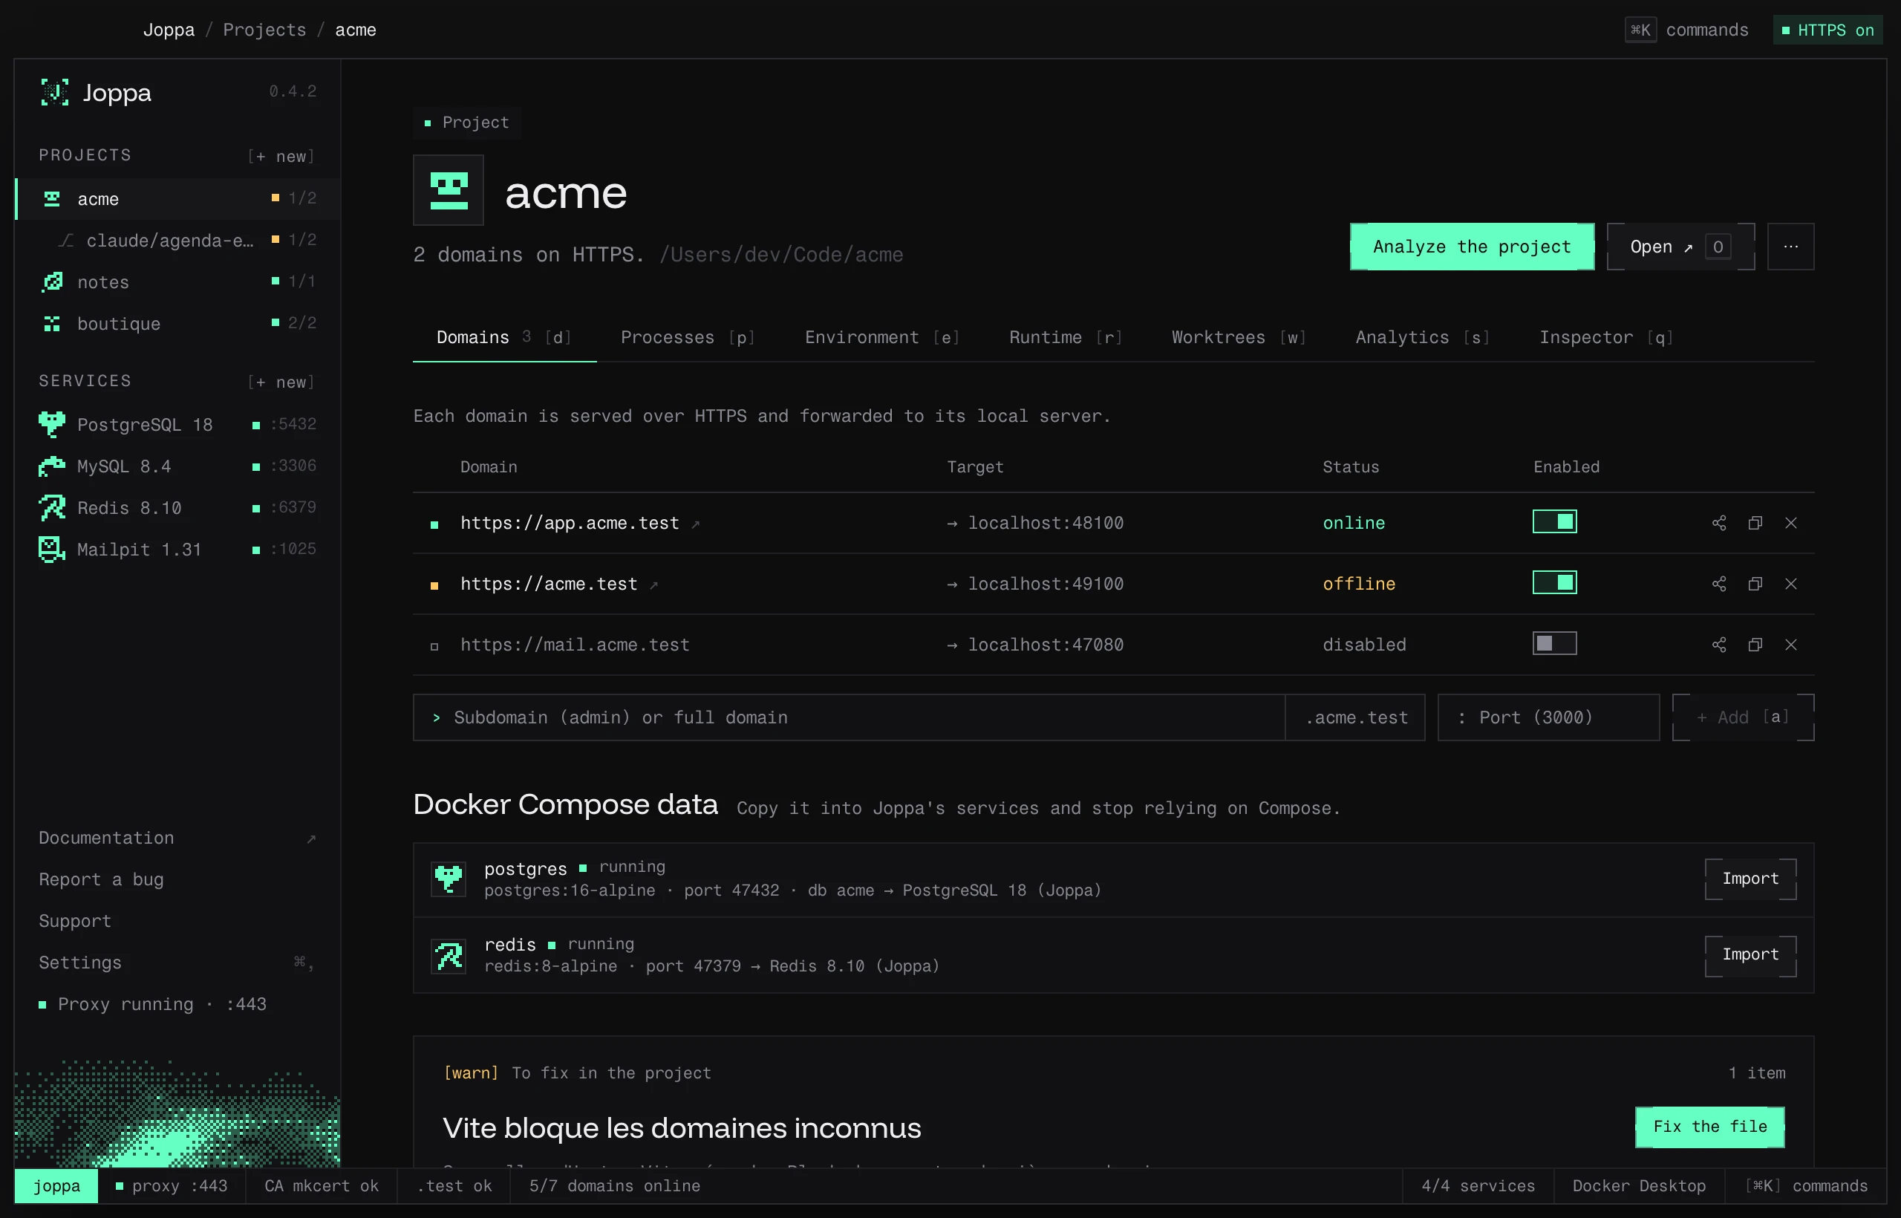Delete the https://acme.test domain row
1901x1218 pixels.
click(1790, 584)
